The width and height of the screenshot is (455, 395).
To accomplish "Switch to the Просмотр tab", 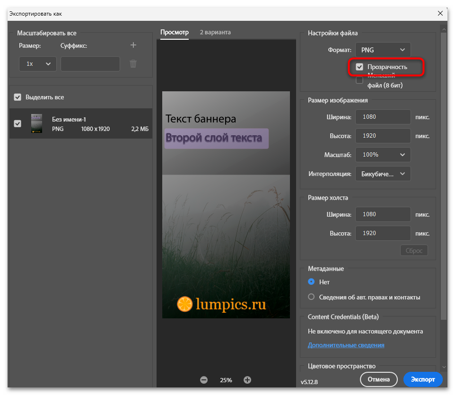I will (175, 32).
